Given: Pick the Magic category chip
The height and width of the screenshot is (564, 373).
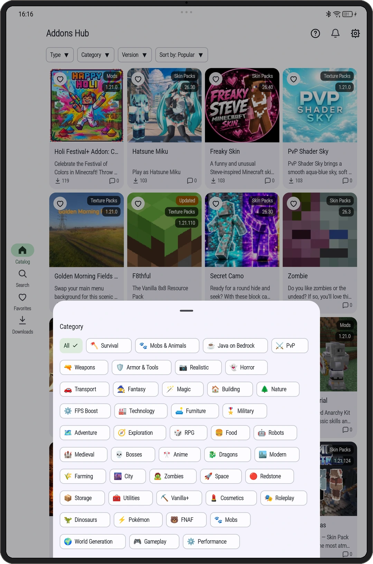Looking at the screenshot, I should (x=183, y=389).
